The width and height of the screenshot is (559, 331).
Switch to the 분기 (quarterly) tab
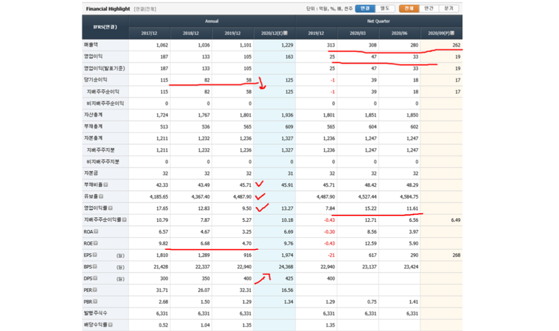[x=449, y=9]
